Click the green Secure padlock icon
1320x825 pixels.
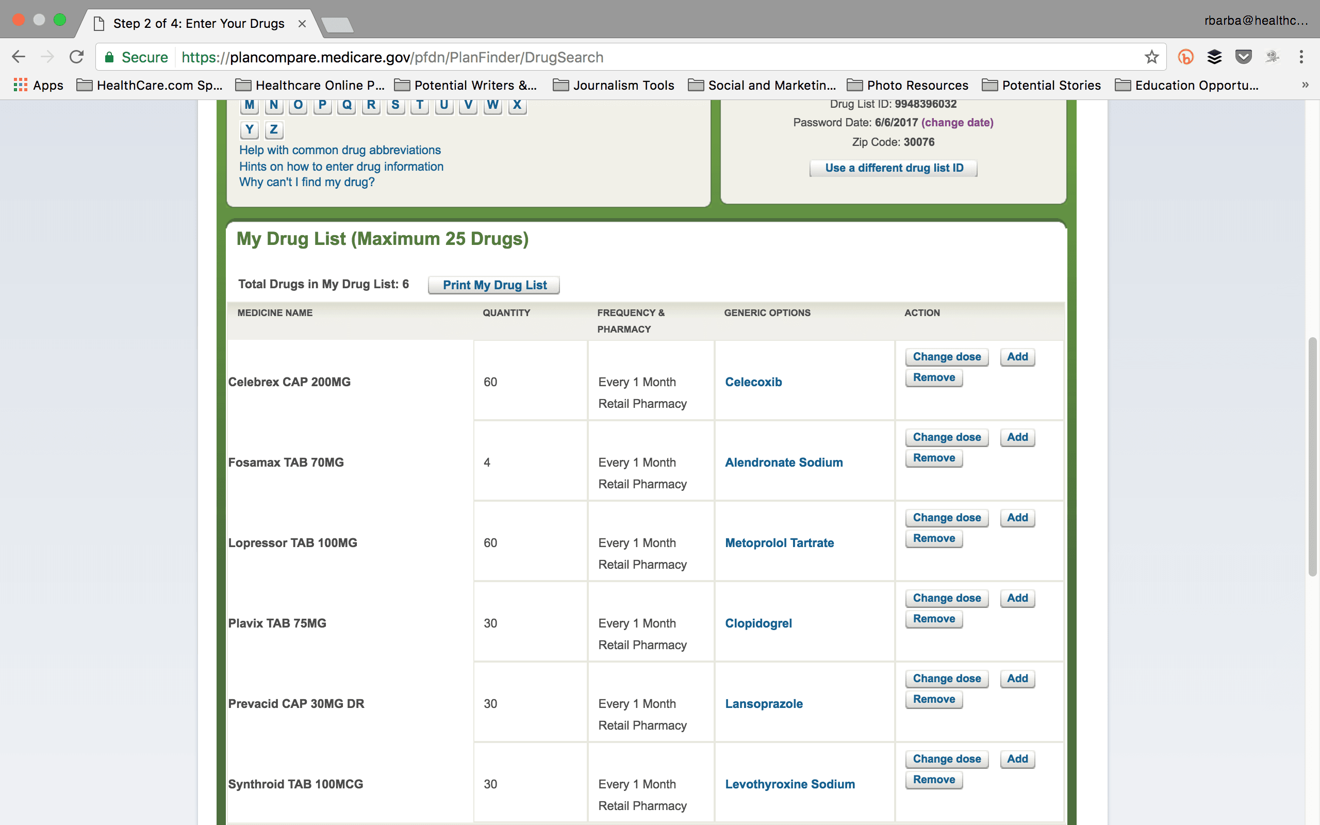pos(109,57)
